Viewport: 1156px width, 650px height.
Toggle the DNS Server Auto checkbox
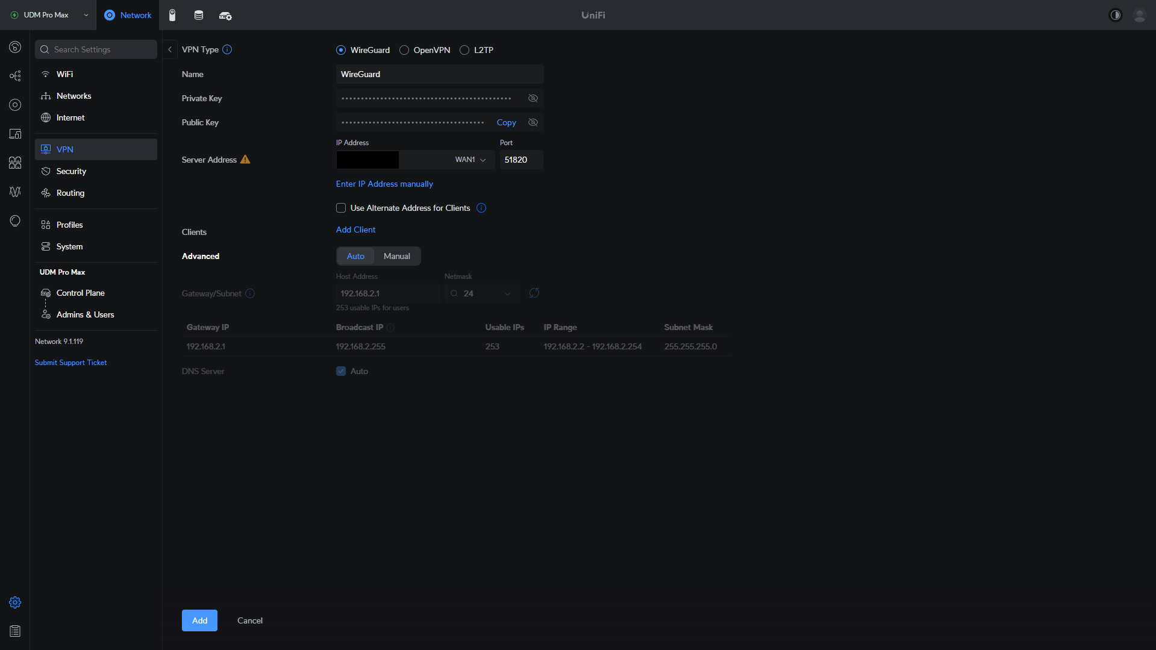coord(341,371)
